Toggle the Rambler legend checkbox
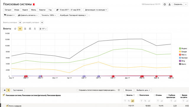189x107 pixels. (x=180, y=58)
